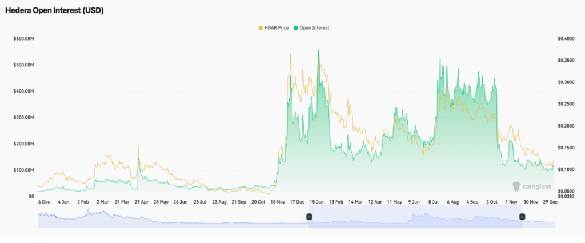Screen dimensions: 585x243
Task: Click the green Open Interest legend swatch
Action: click(296, 28)
